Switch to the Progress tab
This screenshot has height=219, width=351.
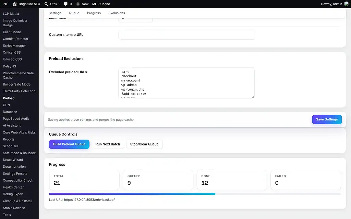point(94,13)
